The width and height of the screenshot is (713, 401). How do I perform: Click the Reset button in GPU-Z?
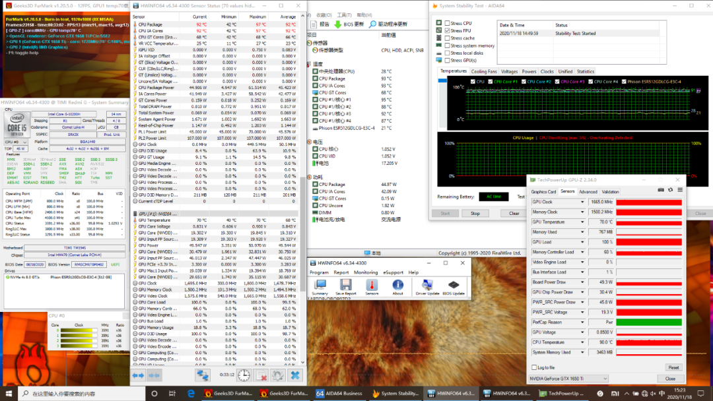[x=673, y=367]
